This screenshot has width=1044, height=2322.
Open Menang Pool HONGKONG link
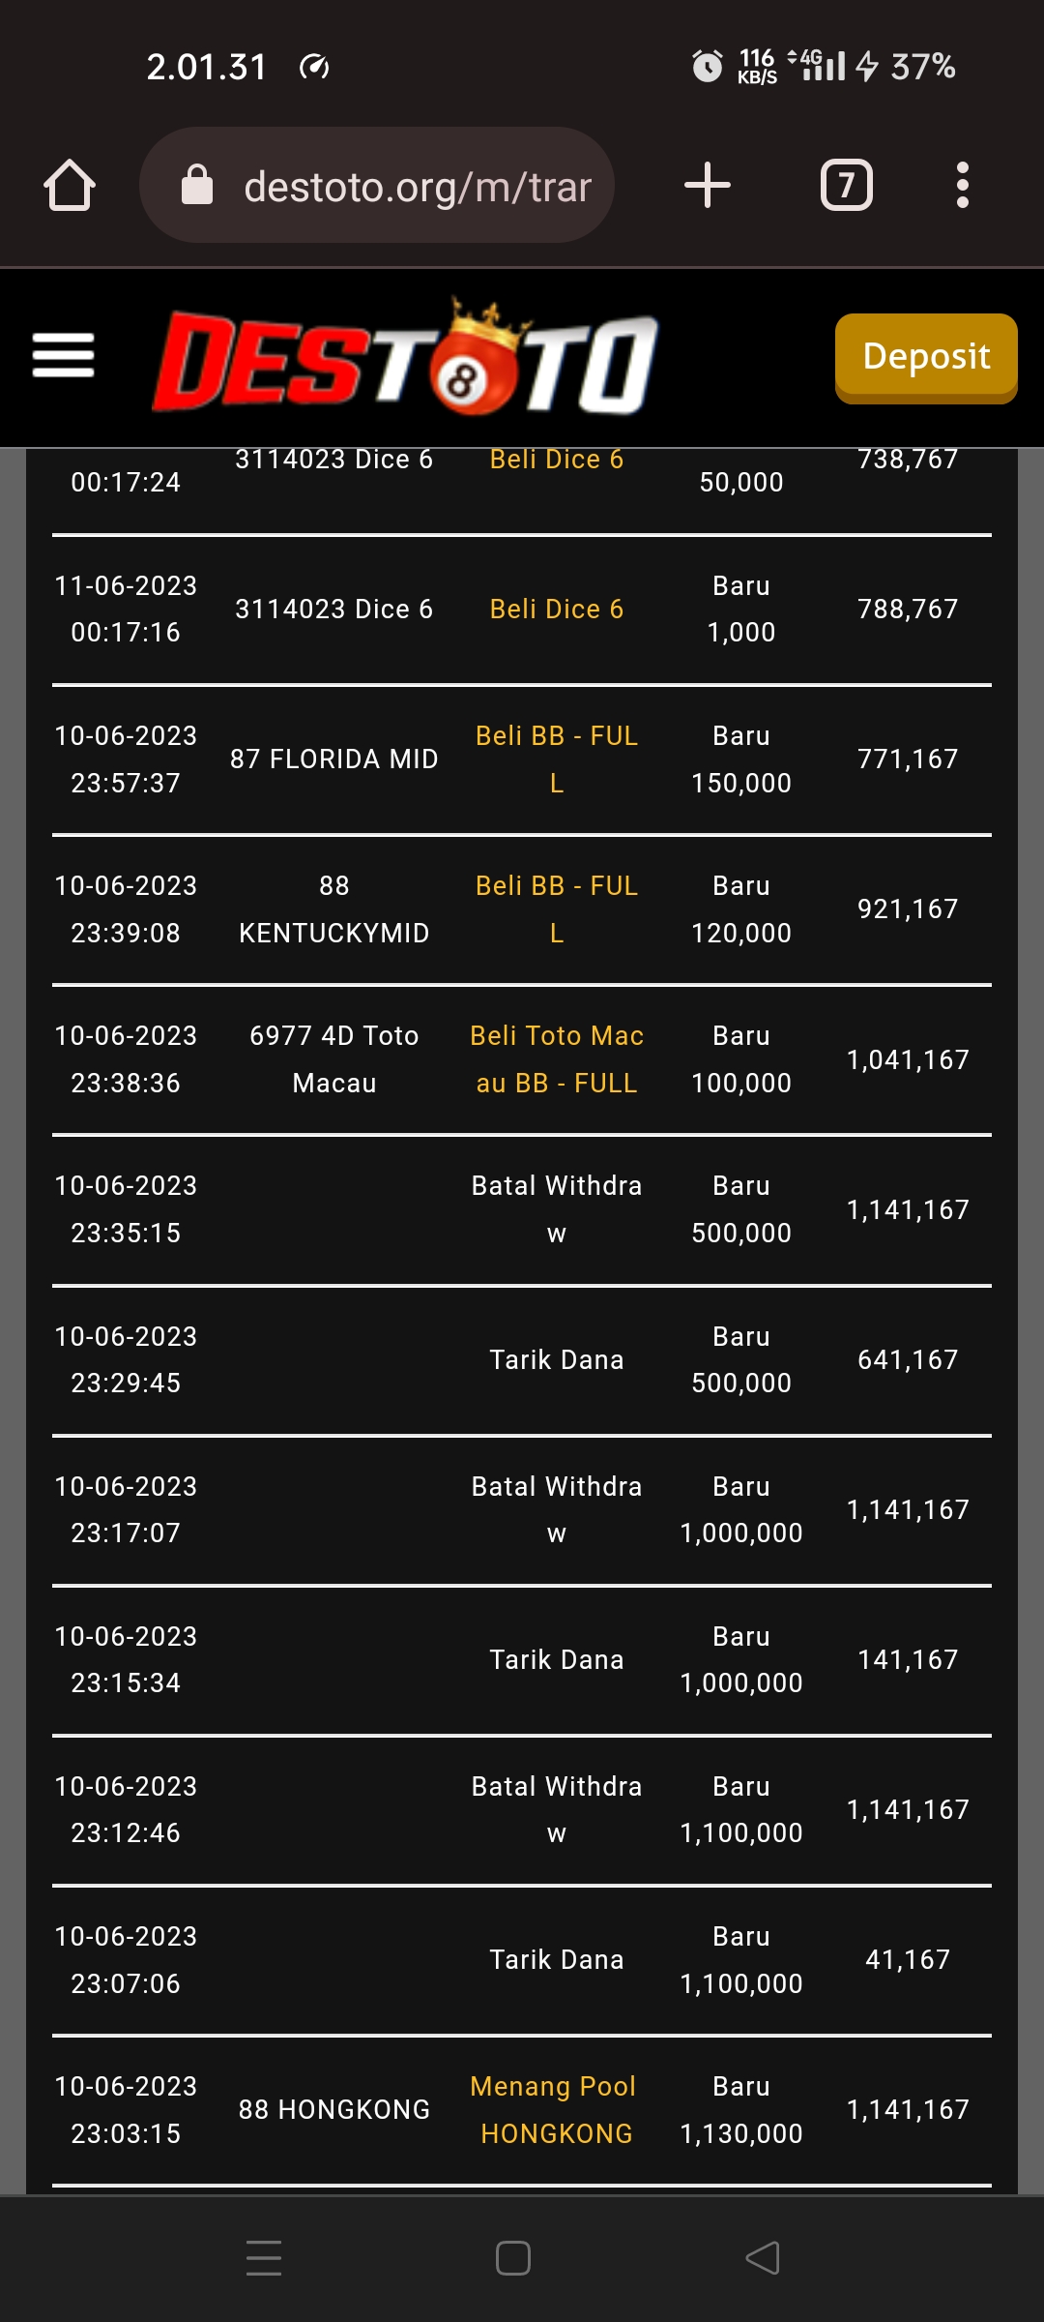coord(556,2110)
